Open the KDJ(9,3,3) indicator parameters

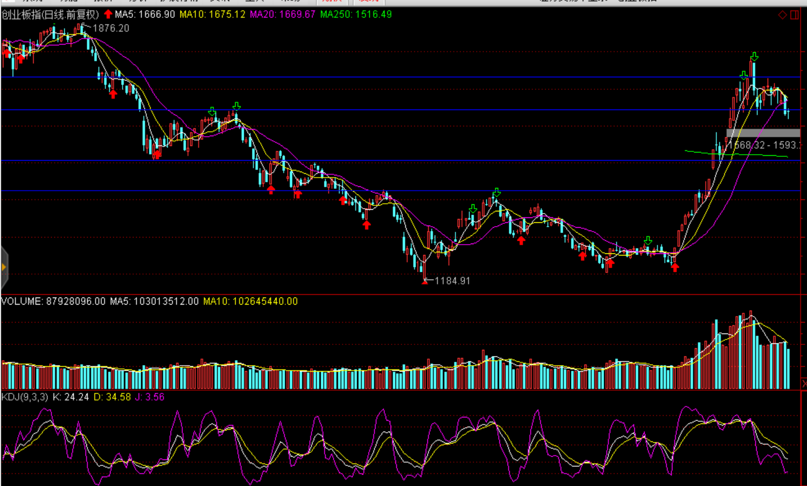point(25,397)
